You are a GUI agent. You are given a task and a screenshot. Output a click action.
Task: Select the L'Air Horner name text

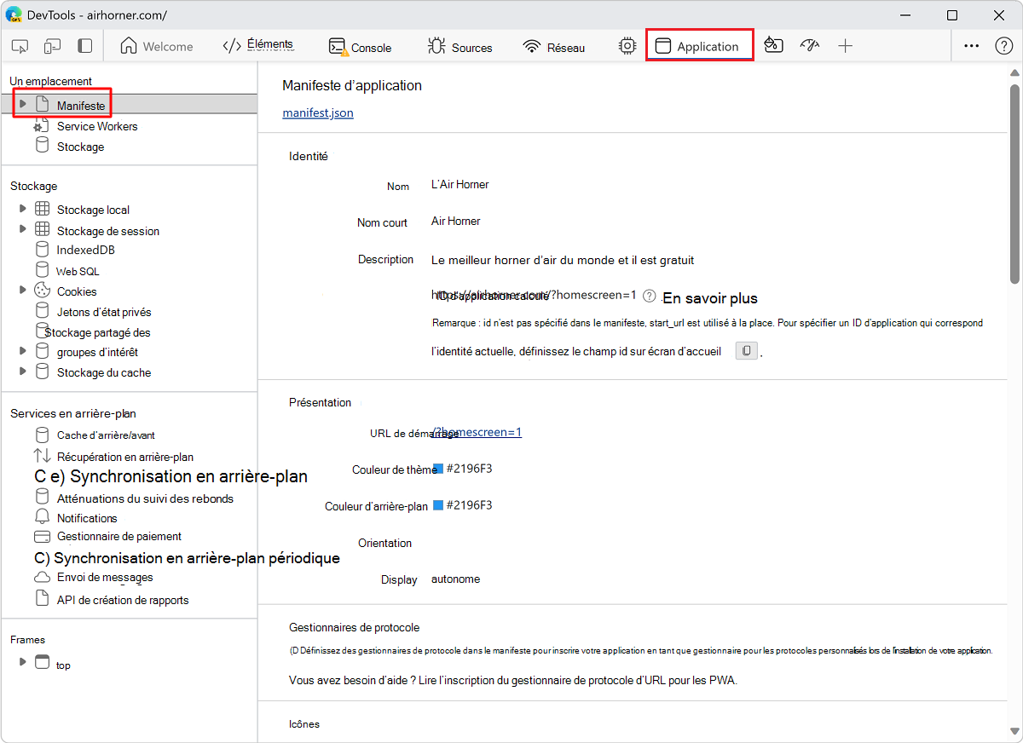tap(460, 184)
